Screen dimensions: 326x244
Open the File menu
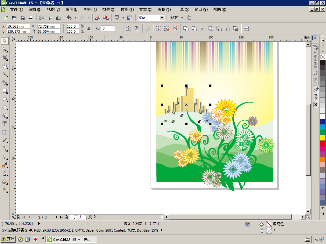17,10
